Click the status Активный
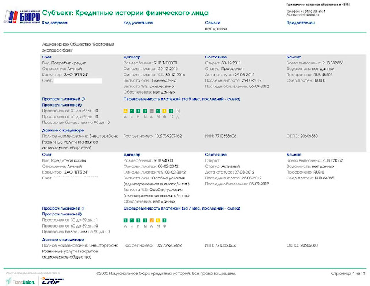The width and height of the screenshot is (370, 286). coord(231,166)
